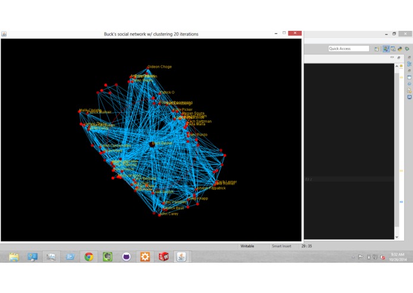
Task: Open Google Chrome from taskbar
Action: tap(89, 257)
